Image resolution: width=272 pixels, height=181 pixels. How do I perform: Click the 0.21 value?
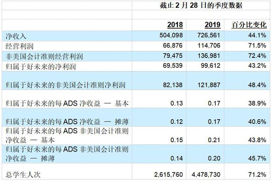(x=214, y=140)
